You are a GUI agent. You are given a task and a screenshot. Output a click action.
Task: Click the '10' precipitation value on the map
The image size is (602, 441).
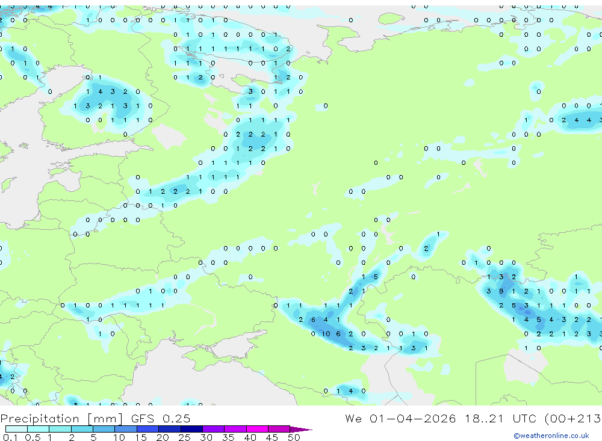326,334
